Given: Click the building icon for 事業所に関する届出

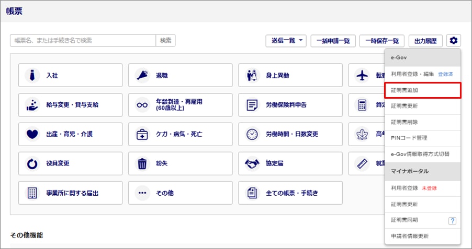Looking at the screenshot, I should click(x=32, y=193).
